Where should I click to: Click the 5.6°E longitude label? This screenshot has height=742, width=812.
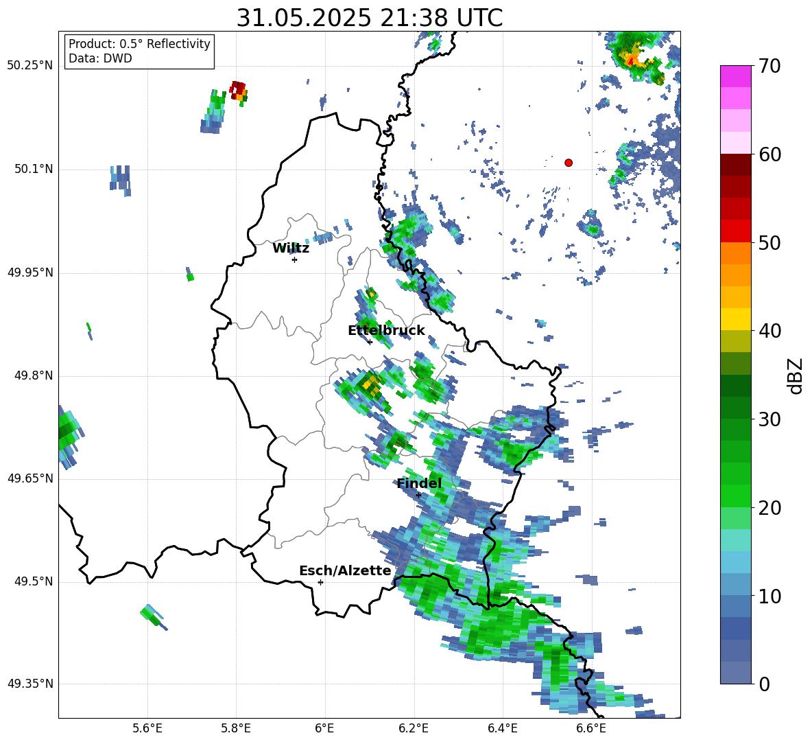click(x=147, y=728)
